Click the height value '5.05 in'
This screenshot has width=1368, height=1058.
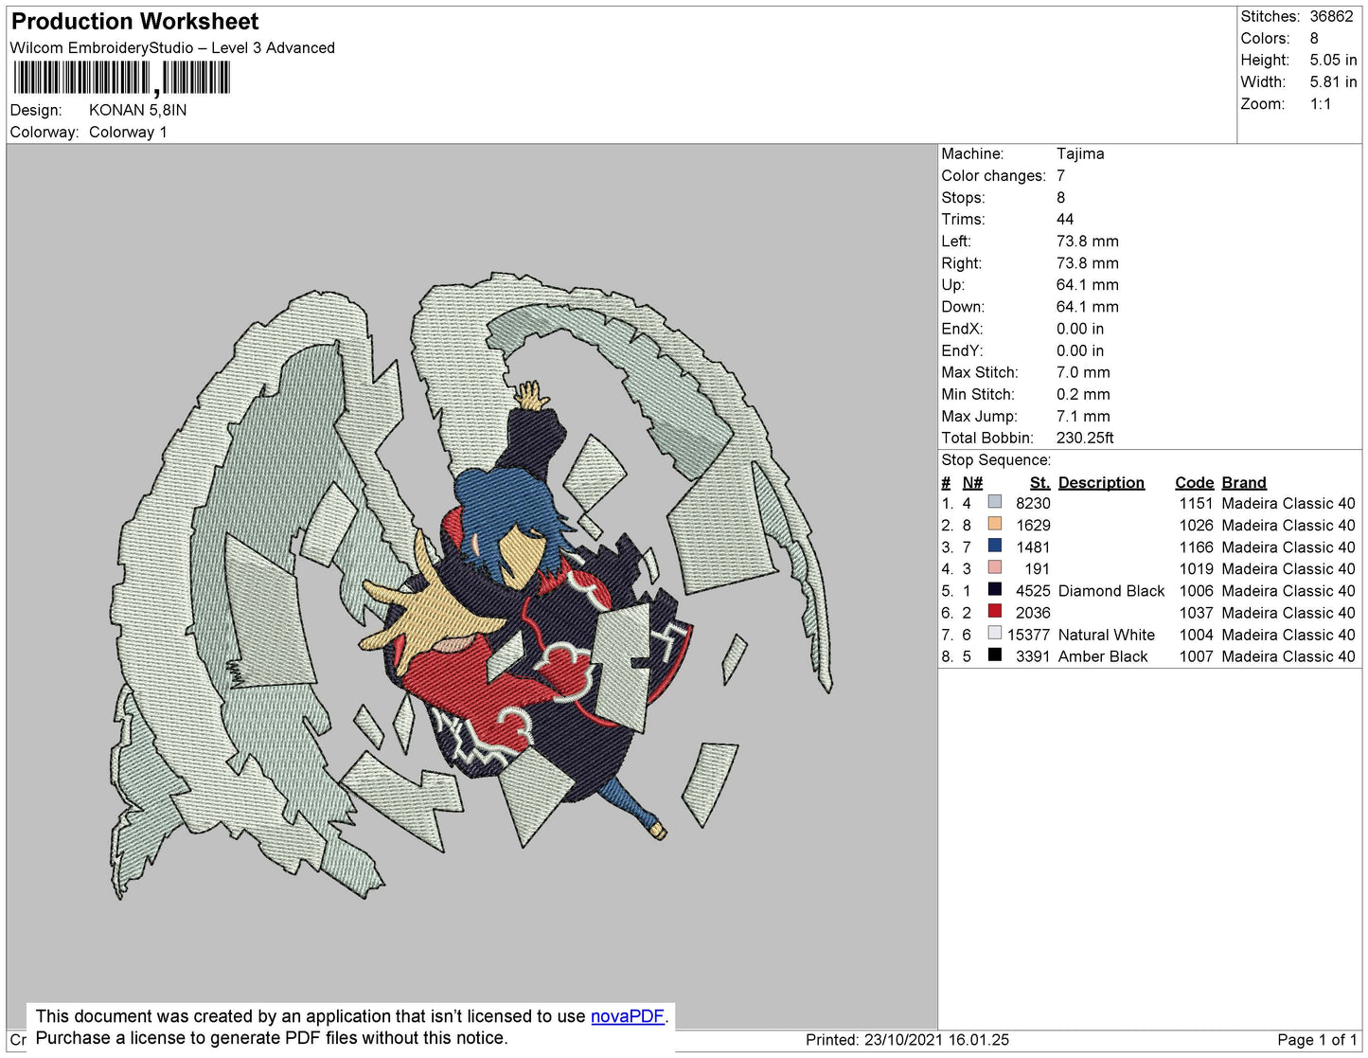pos(1333,60)
